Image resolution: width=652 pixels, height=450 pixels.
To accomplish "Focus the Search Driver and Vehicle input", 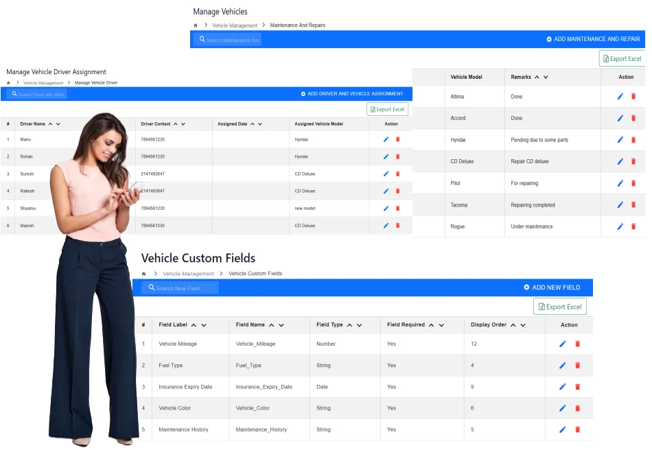I will click(x=38, y=94).
